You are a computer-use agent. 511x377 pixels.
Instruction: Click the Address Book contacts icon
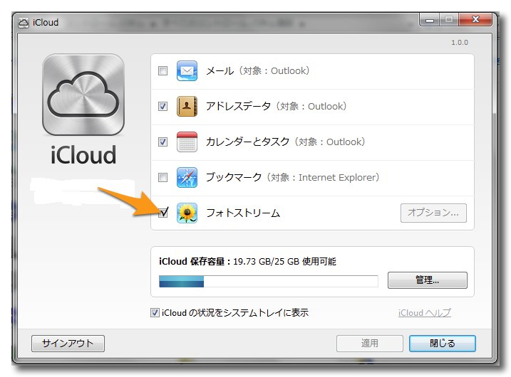(187, 106)
